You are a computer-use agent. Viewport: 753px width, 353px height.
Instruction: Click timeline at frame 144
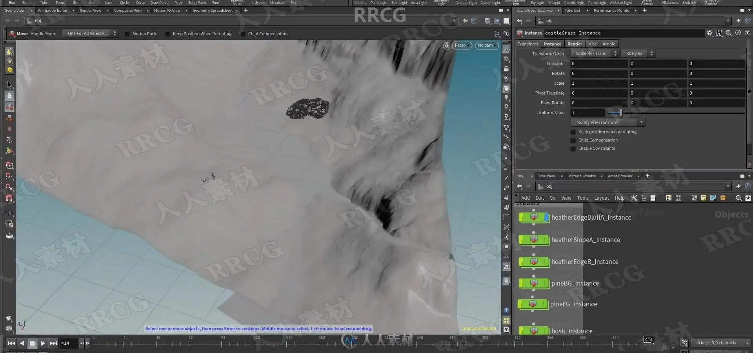click(289, 344)
